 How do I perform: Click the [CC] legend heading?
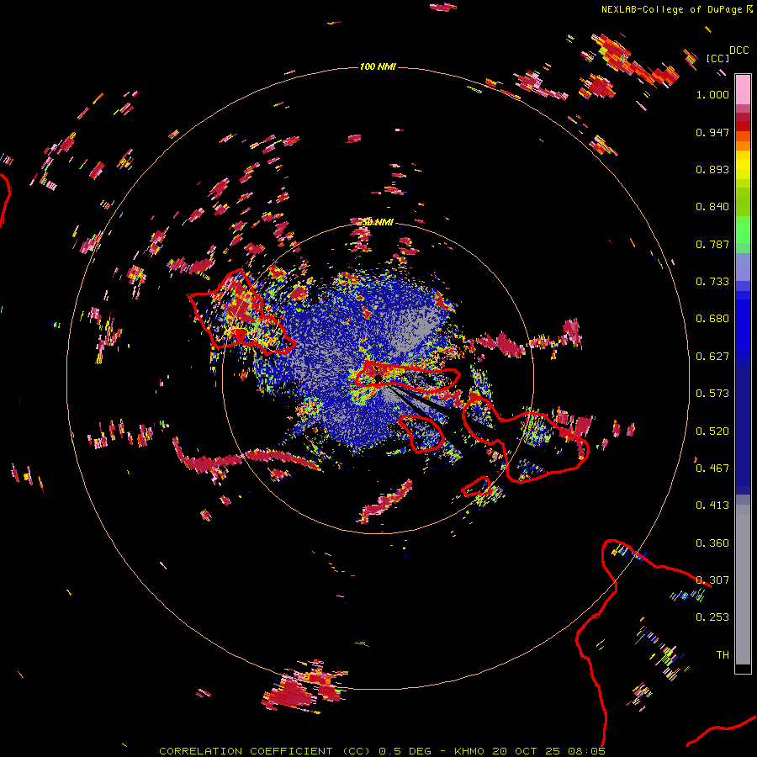click(717, 58)
